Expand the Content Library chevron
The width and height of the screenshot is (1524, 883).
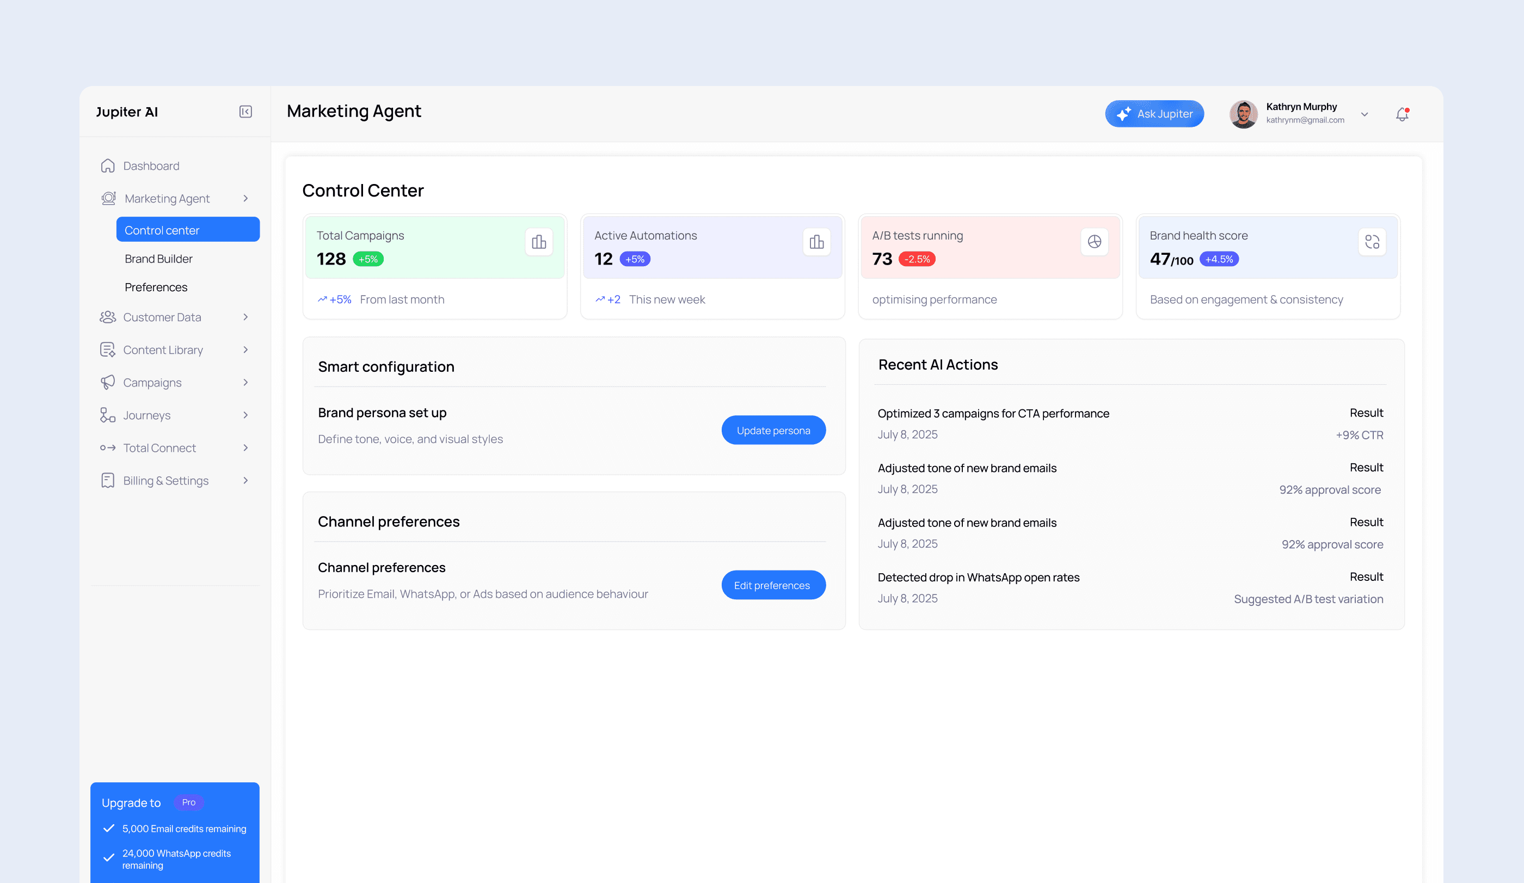[245, 350]
